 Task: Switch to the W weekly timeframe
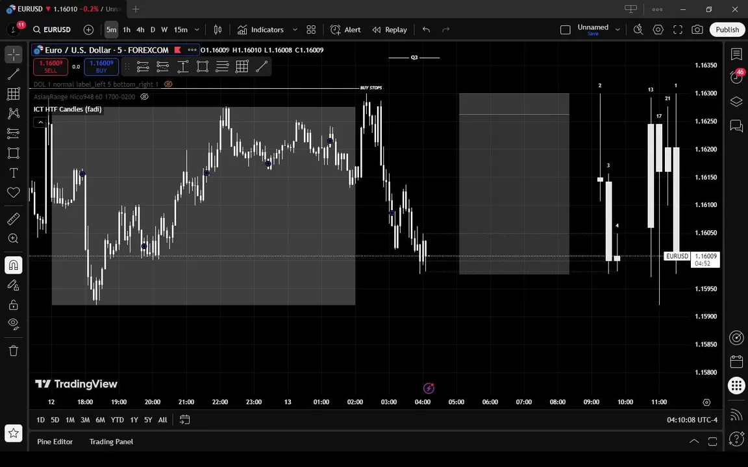tap(164, 30)
